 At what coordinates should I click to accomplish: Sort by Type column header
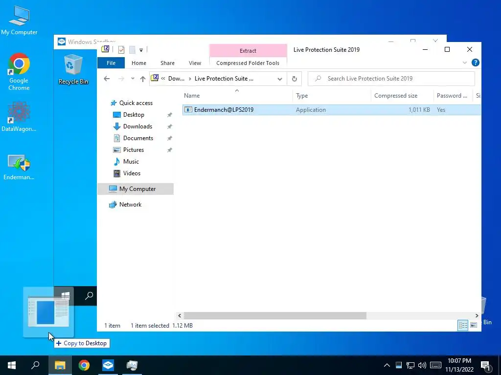click(332, 95)
